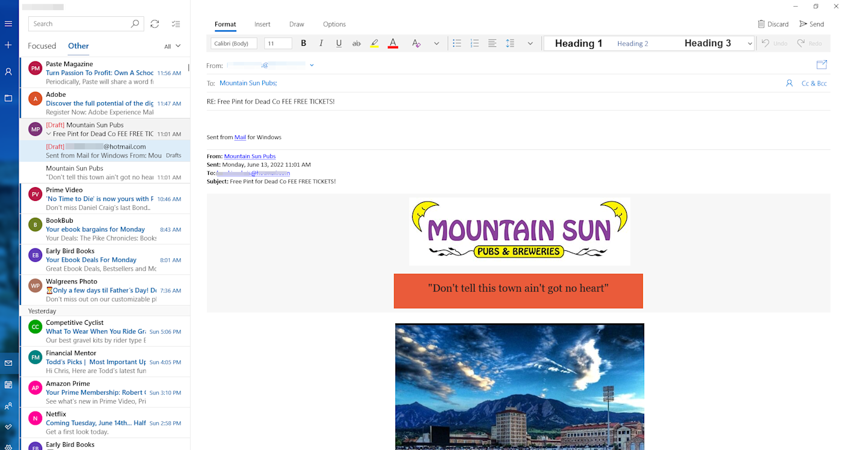
Task: Open line spacing options
Action: click(510, 43)
